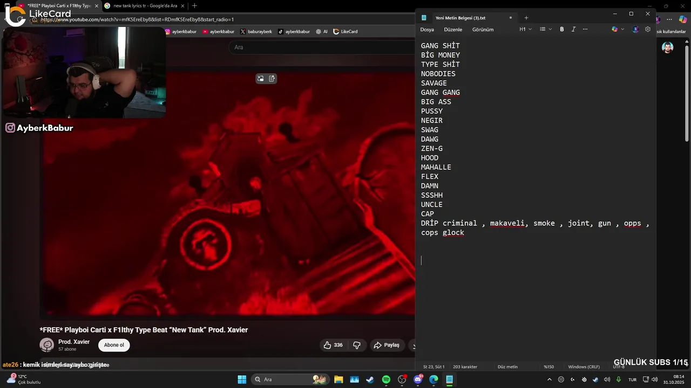The image size is (691, 388).
Task: Show hidden system tray icons
Action: coord(550,379)
